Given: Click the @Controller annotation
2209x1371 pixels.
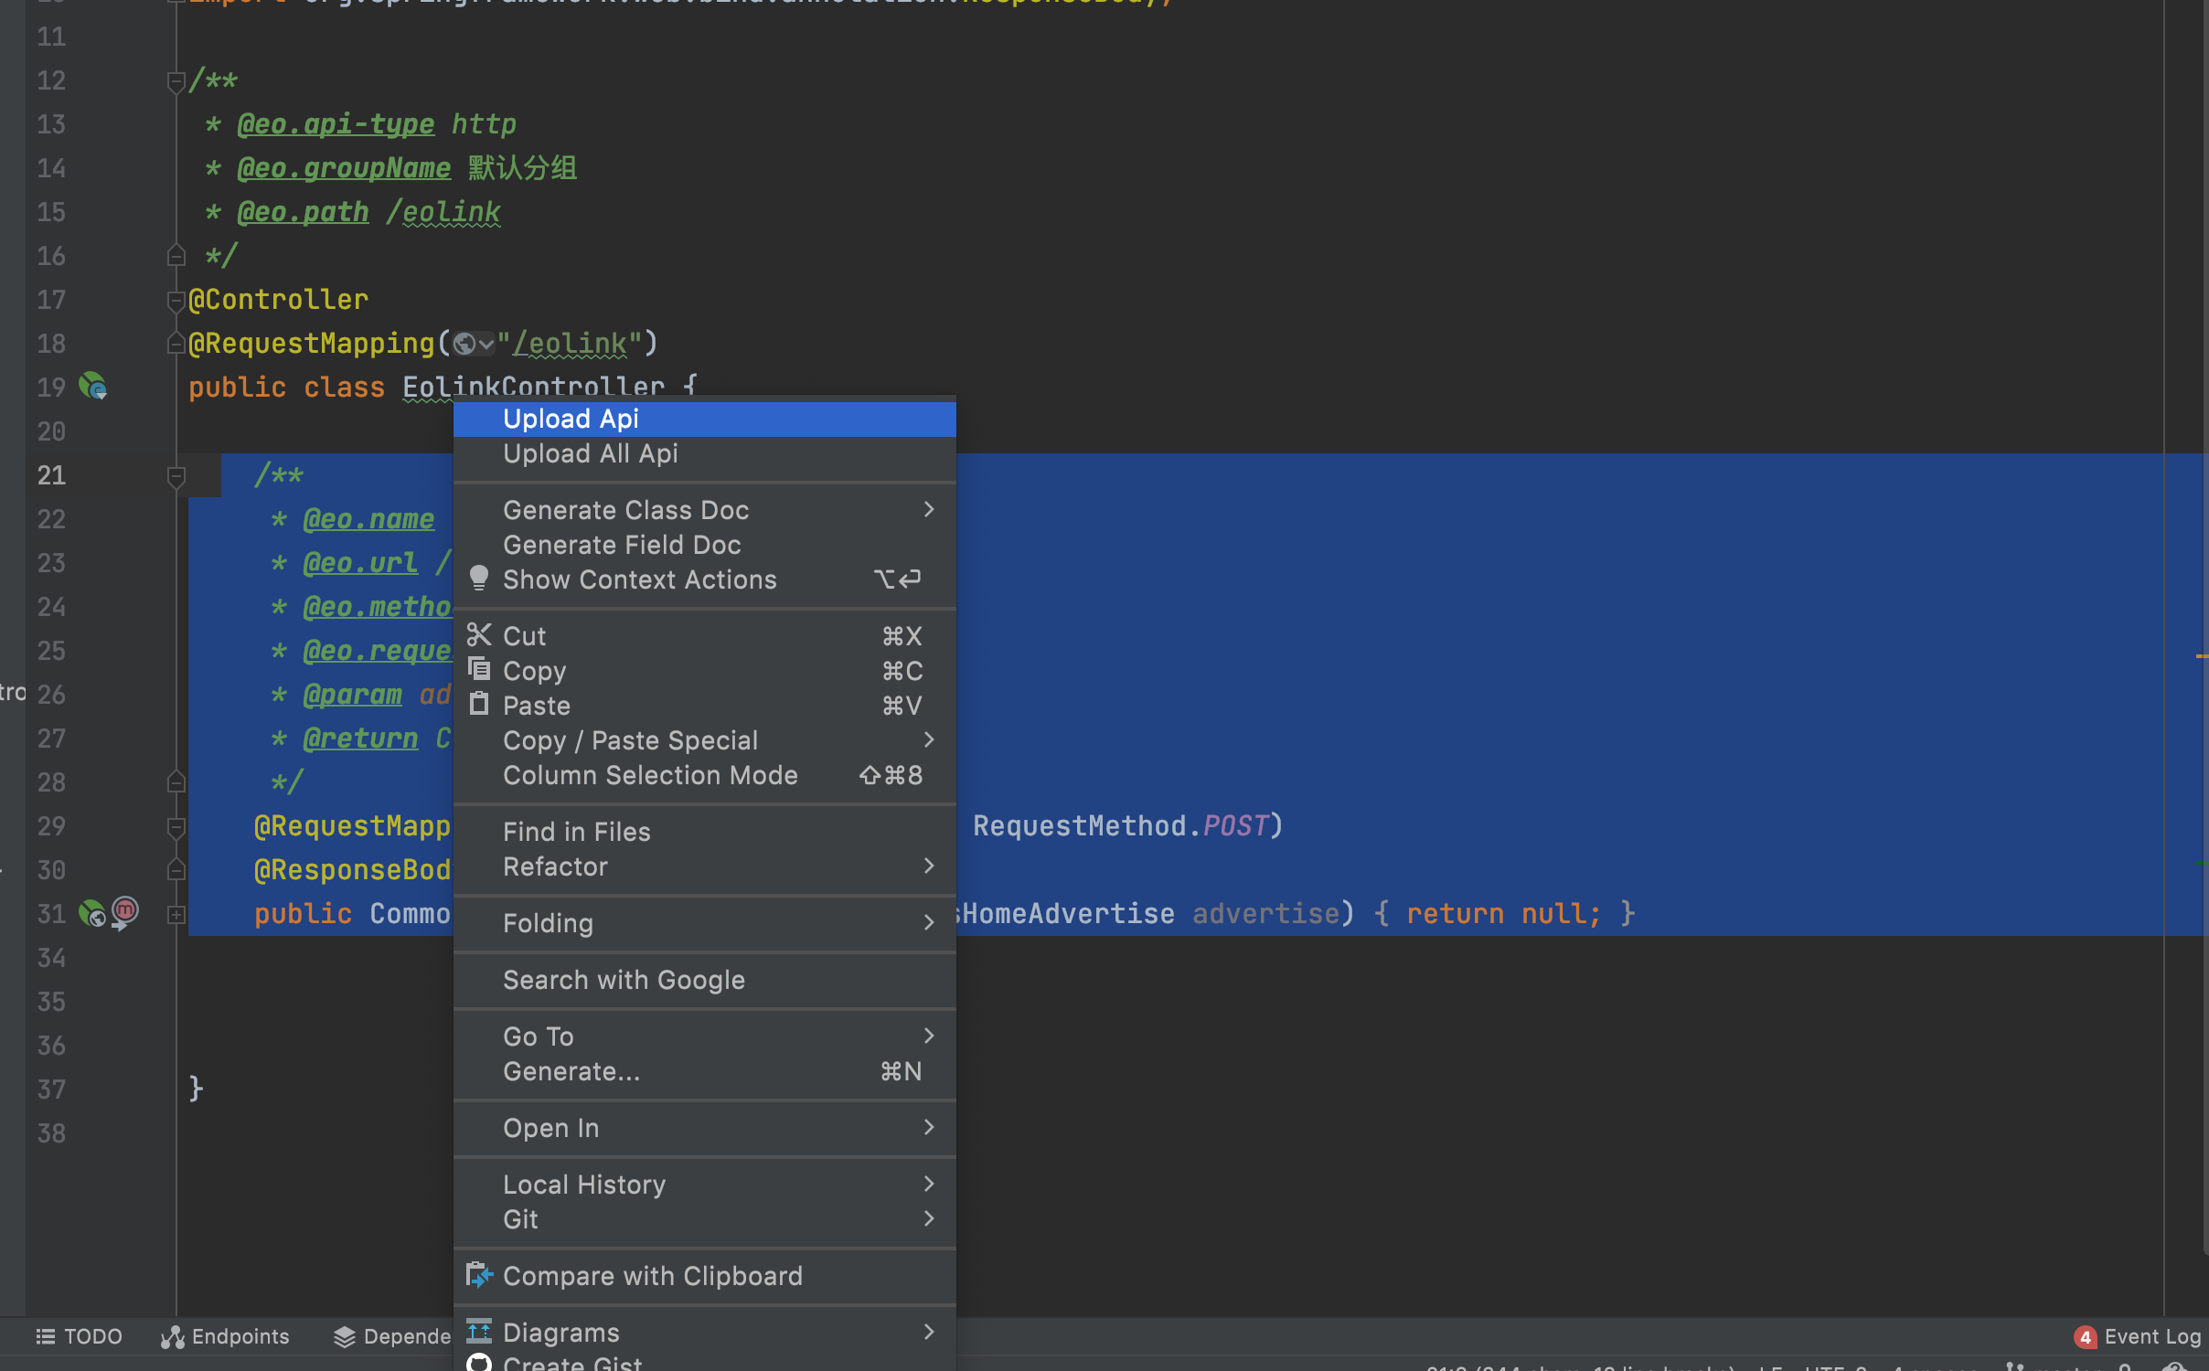Looking at the screenshot, I should coord(278,300).
